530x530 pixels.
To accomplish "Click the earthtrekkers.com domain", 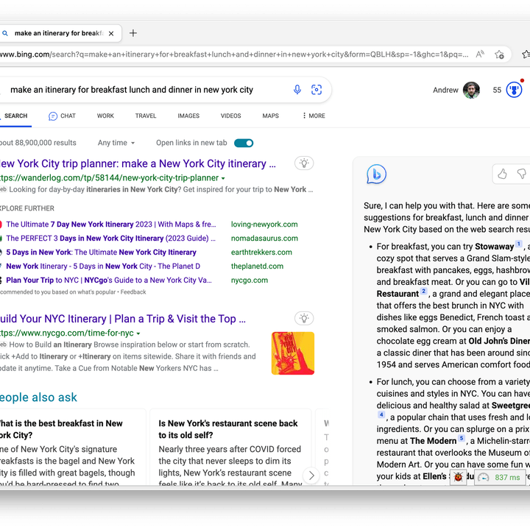I will click(261, 252).
